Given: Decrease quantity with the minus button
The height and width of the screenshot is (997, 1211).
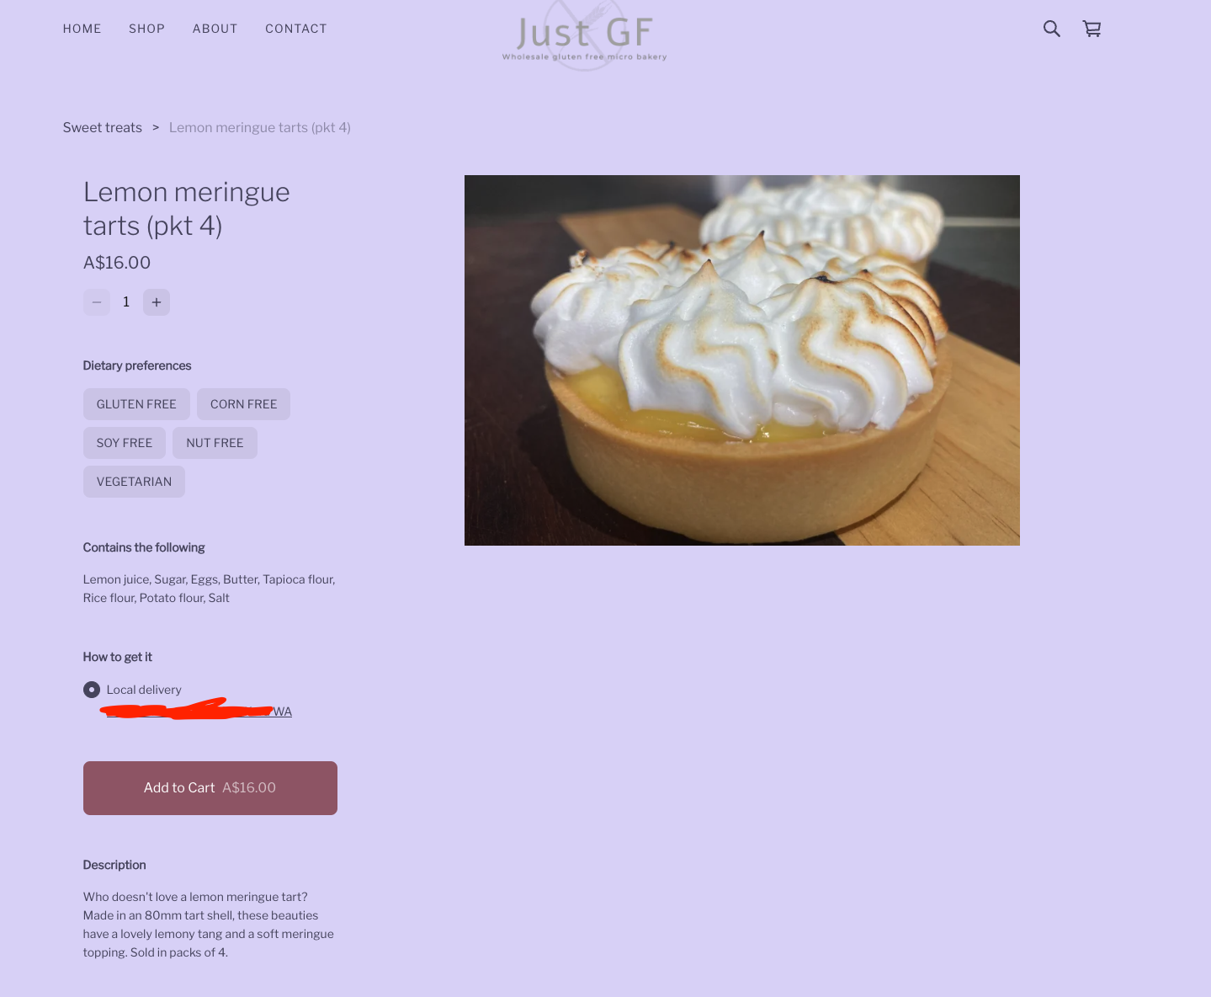Looking at the screenshot, I should (97, 302).
